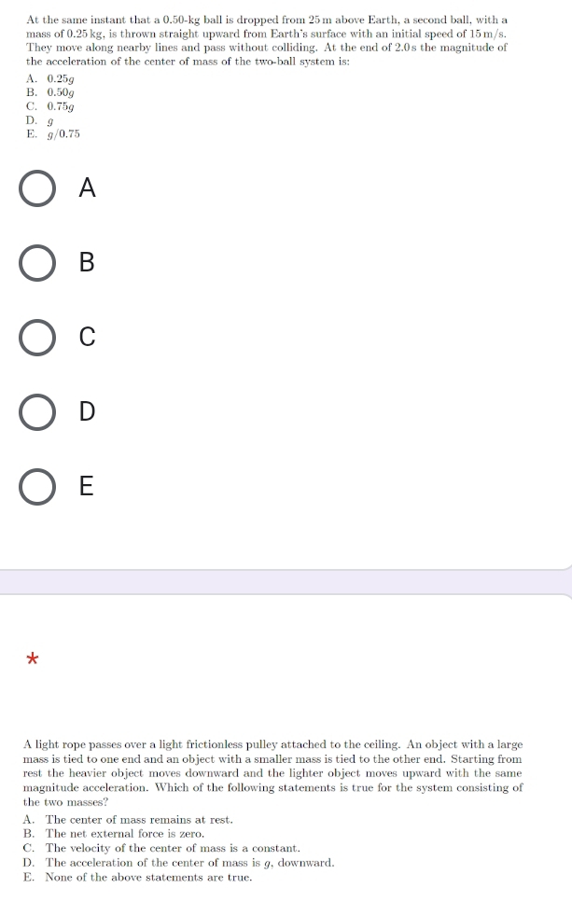This screenshot has height=902, width=572.
Task: Click the letter label 'B' beside radio
Action: coord(87,262)
